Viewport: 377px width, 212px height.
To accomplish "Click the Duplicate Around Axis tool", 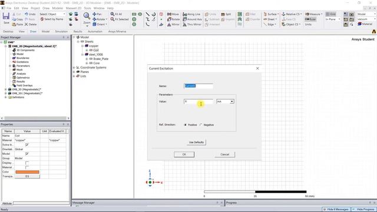I will click(x=192, y=19).
